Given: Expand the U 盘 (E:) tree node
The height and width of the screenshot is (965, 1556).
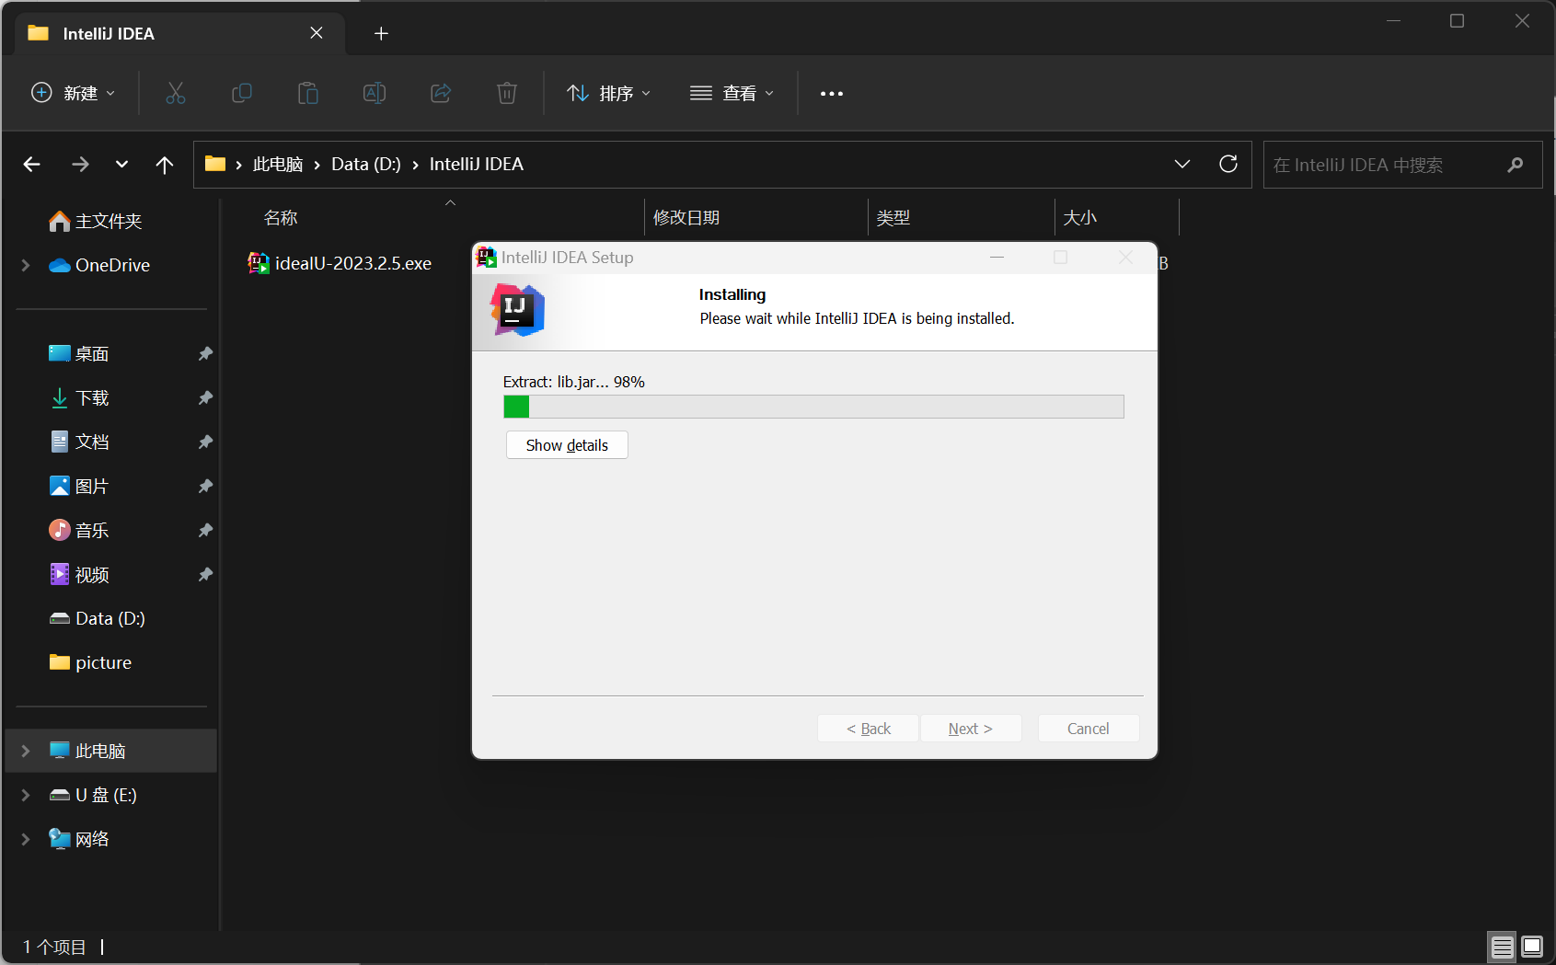Looking at the screenshot, I should coord(26,795).
